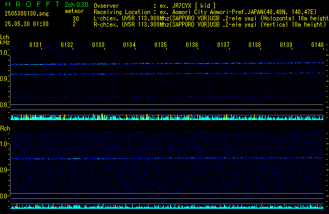Click the 0135 time marker
Screen dimensions: 329x214
click(x=161, y=45)
